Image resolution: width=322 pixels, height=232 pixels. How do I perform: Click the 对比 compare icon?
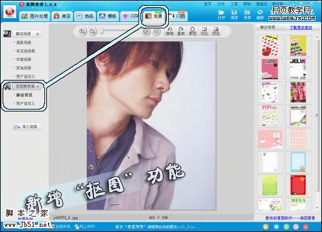[x=204, y=32]
